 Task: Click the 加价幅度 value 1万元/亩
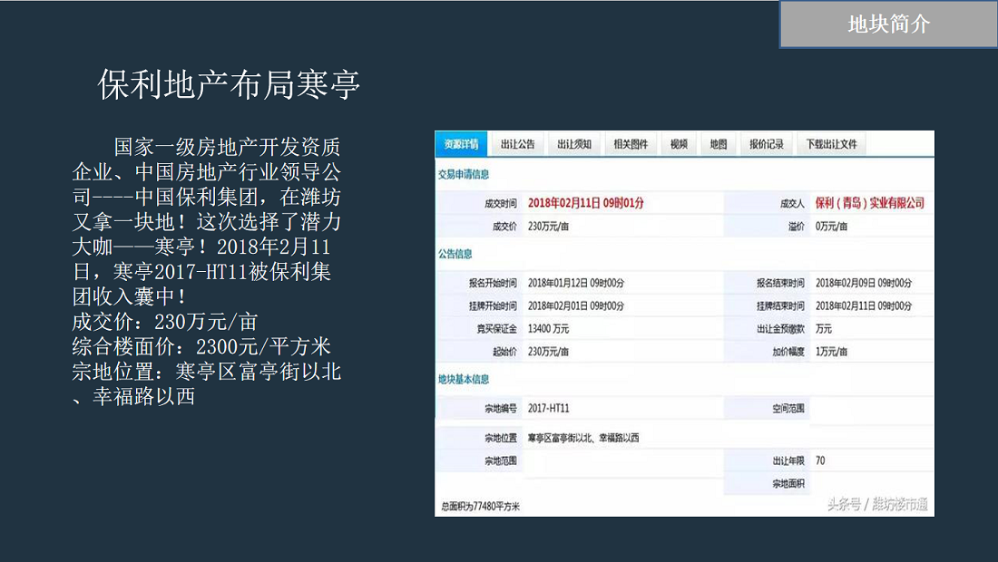(x=831, y=352)
